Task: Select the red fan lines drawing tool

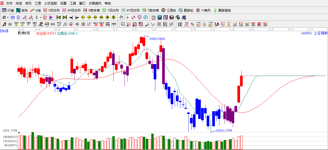Action: pyautogui.click(x=128, y=25)
